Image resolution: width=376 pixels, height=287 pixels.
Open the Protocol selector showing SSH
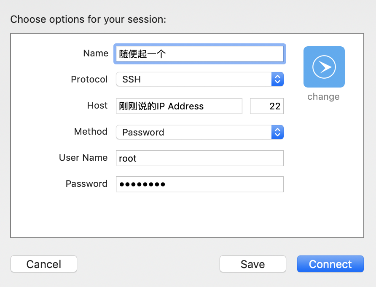coord(190,79)
